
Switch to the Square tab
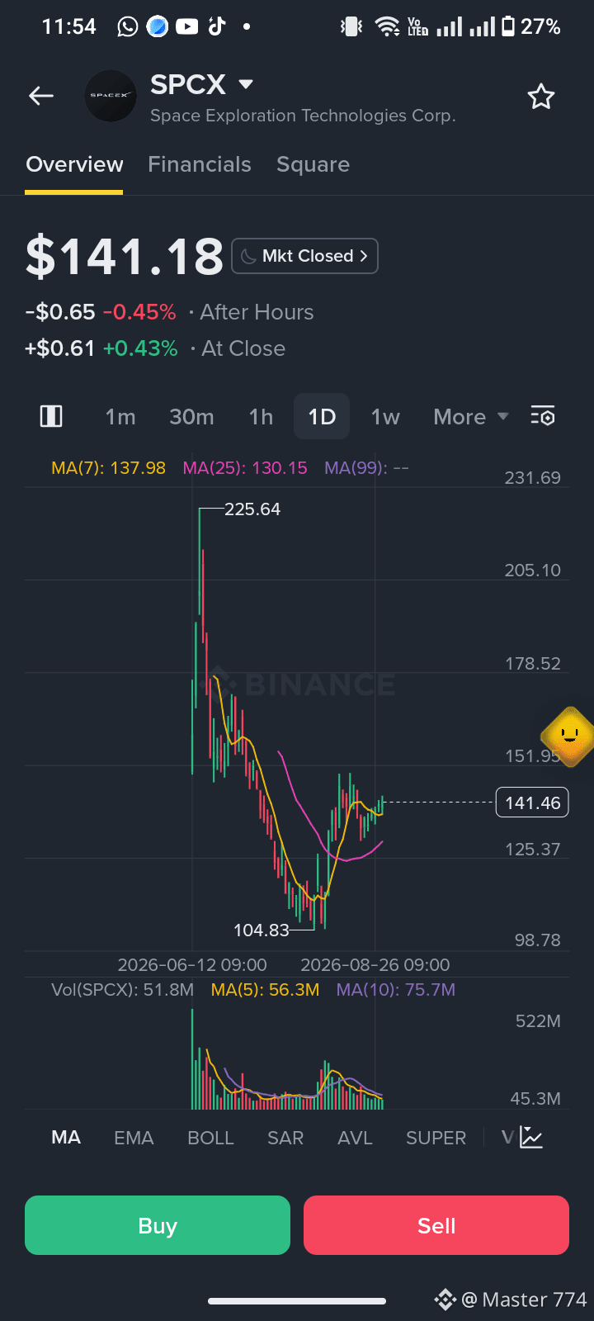[313, 164]
